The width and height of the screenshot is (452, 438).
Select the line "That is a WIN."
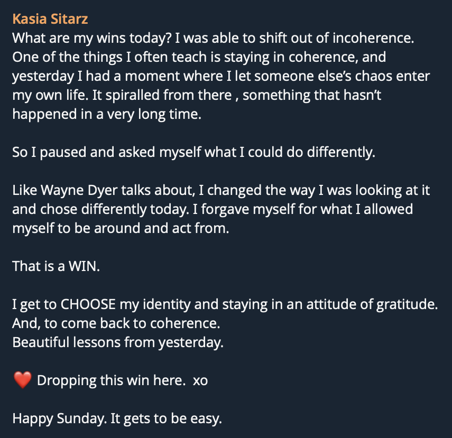(x=56, y=266)
